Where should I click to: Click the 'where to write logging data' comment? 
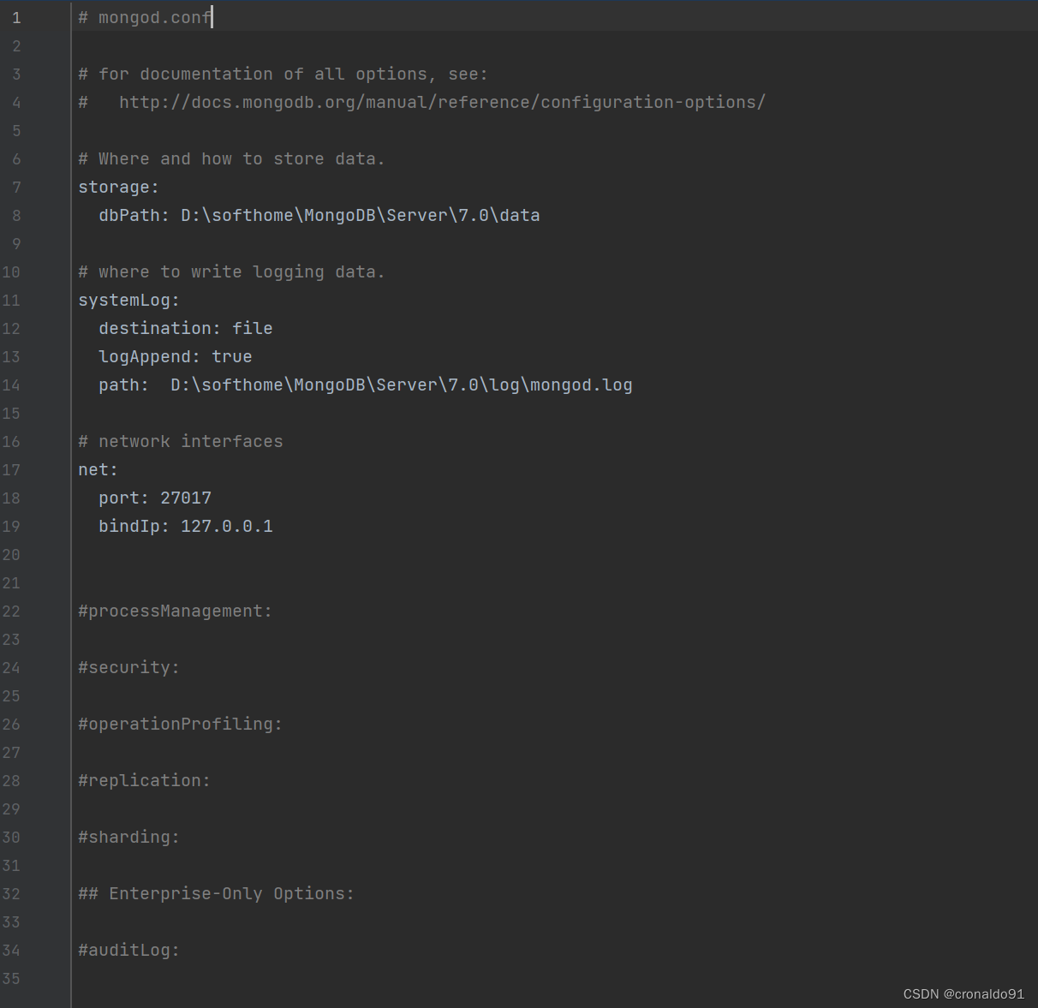coord(231,272)
